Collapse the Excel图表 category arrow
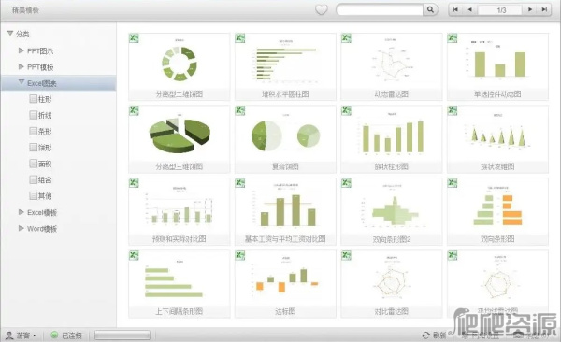 (22, 82)
